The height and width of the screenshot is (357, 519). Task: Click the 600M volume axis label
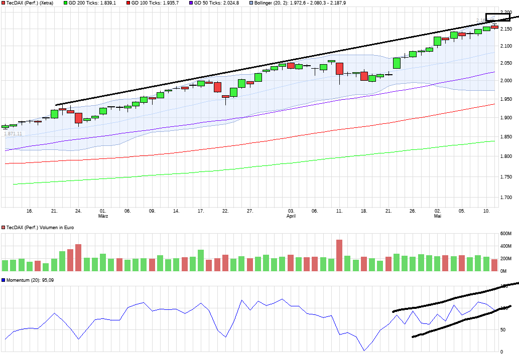(506, 234)
